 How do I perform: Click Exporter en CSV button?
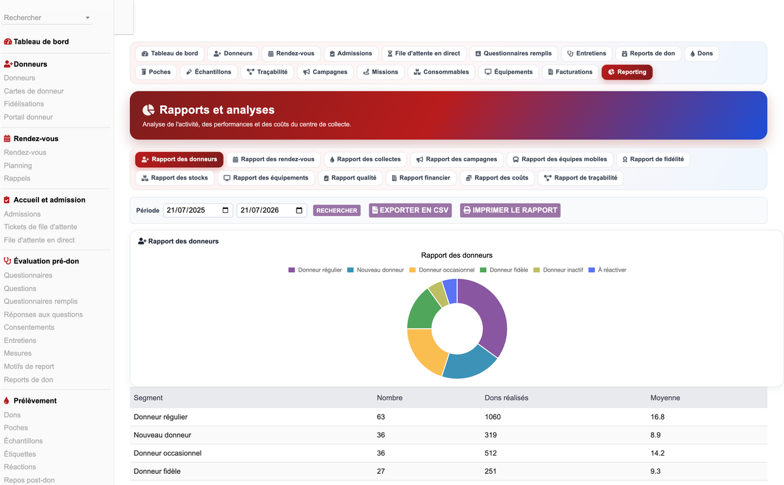point(410,210)
